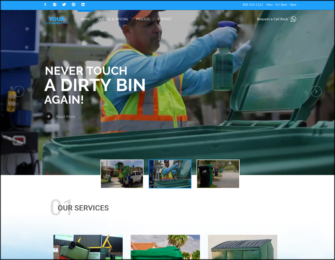Click the arrow icon beside Read More

pos(48,116)
